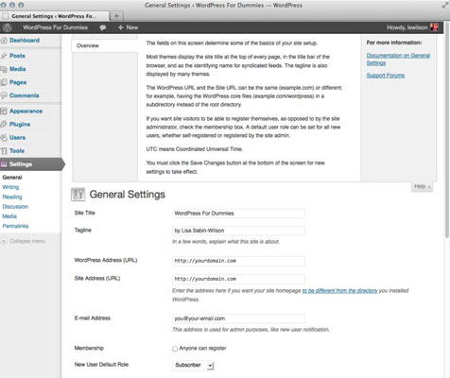450x378 pixels.
Task: Collapse the Help panel toggle
Action: point(422,186)
